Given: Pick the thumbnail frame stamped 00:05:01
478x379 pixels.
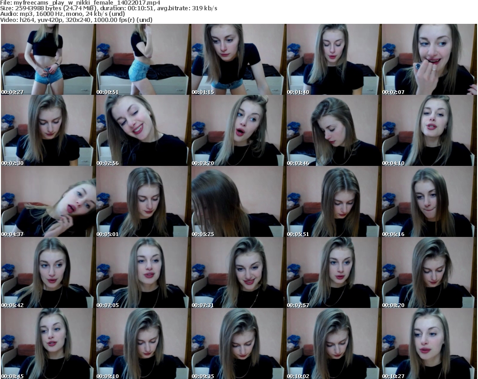Looking at the screenshot, I should (143, 202).
